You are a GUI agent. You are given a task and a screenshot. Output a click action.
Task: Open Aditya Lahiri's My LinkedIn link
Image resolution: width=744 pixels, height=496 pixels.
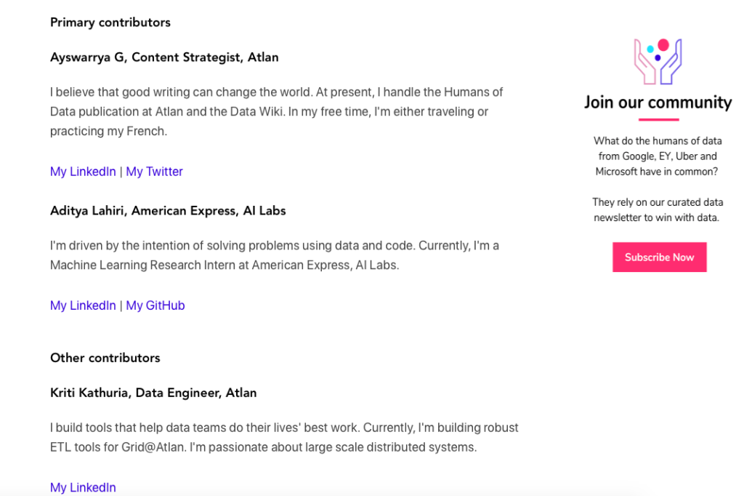[x=83, y=305]
